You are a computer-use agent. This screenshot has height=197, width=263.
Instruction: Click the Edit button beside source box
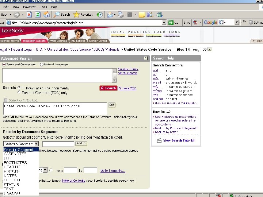pyautogui.click(x=112, y=105)
